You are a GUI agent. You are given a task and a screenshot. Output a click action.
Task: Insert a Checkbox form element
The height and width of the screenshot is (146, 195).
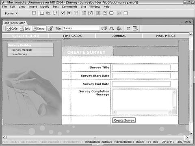pyautogui.click(x=63, y=13)
